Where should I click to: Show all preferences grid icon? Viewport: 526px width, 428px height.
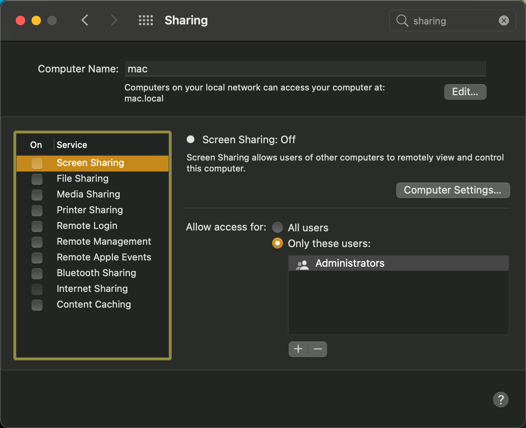tap(146, 20)
